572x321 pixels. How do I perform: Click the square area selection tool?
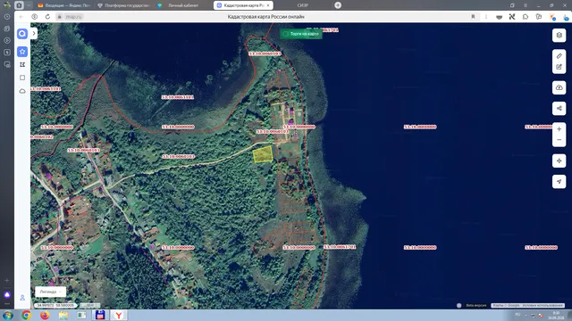[x=22, y=78]
